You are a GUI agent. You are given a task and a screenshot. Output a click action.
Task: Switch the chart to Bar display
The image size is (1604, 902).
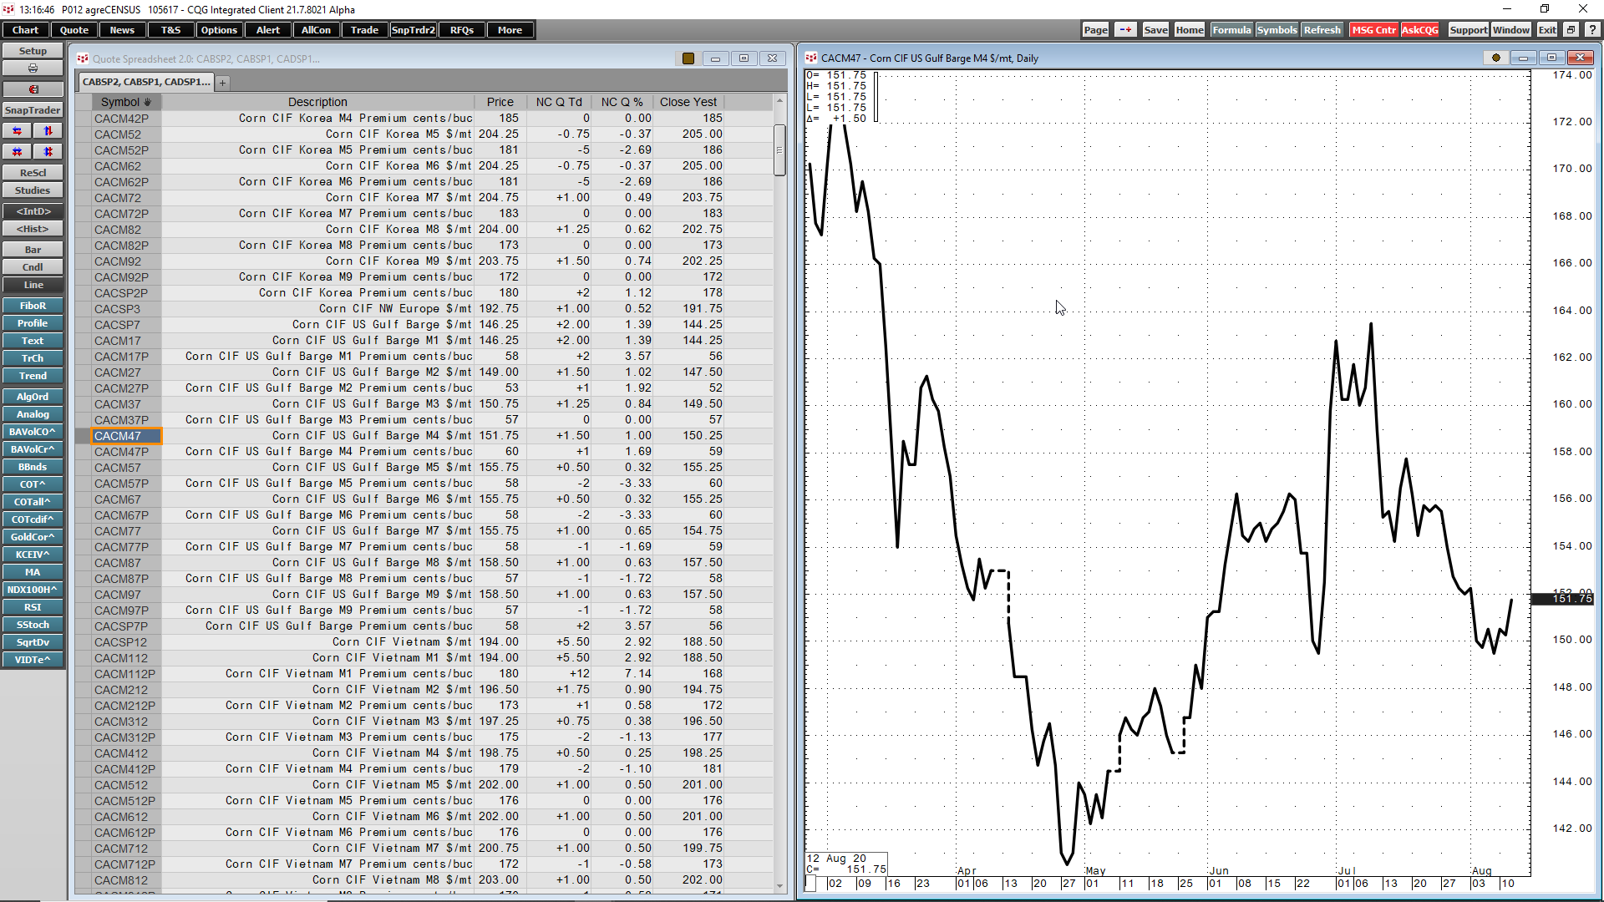33,249
